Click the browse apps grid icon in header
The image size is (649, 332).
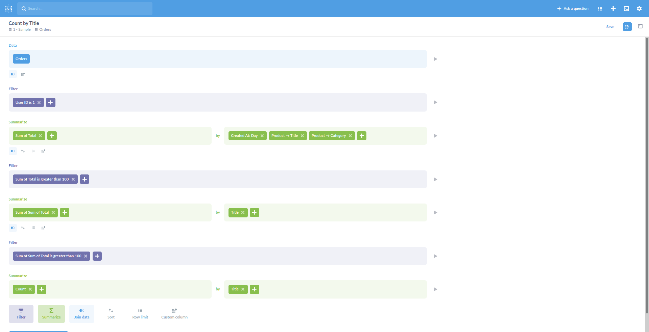coord(600,8)
